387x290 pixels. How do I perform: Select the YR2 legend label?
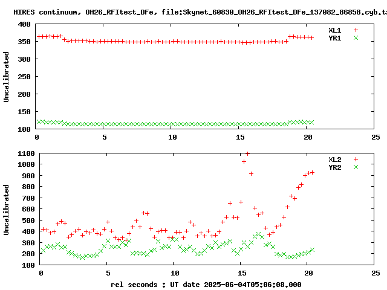tap(334, 167)
